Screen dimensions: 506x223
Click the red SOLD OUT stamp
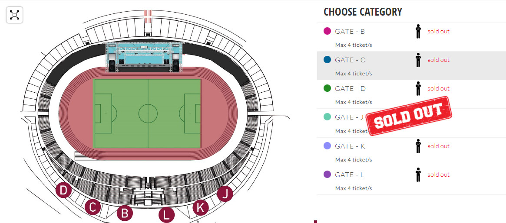[x=410, y=116]
